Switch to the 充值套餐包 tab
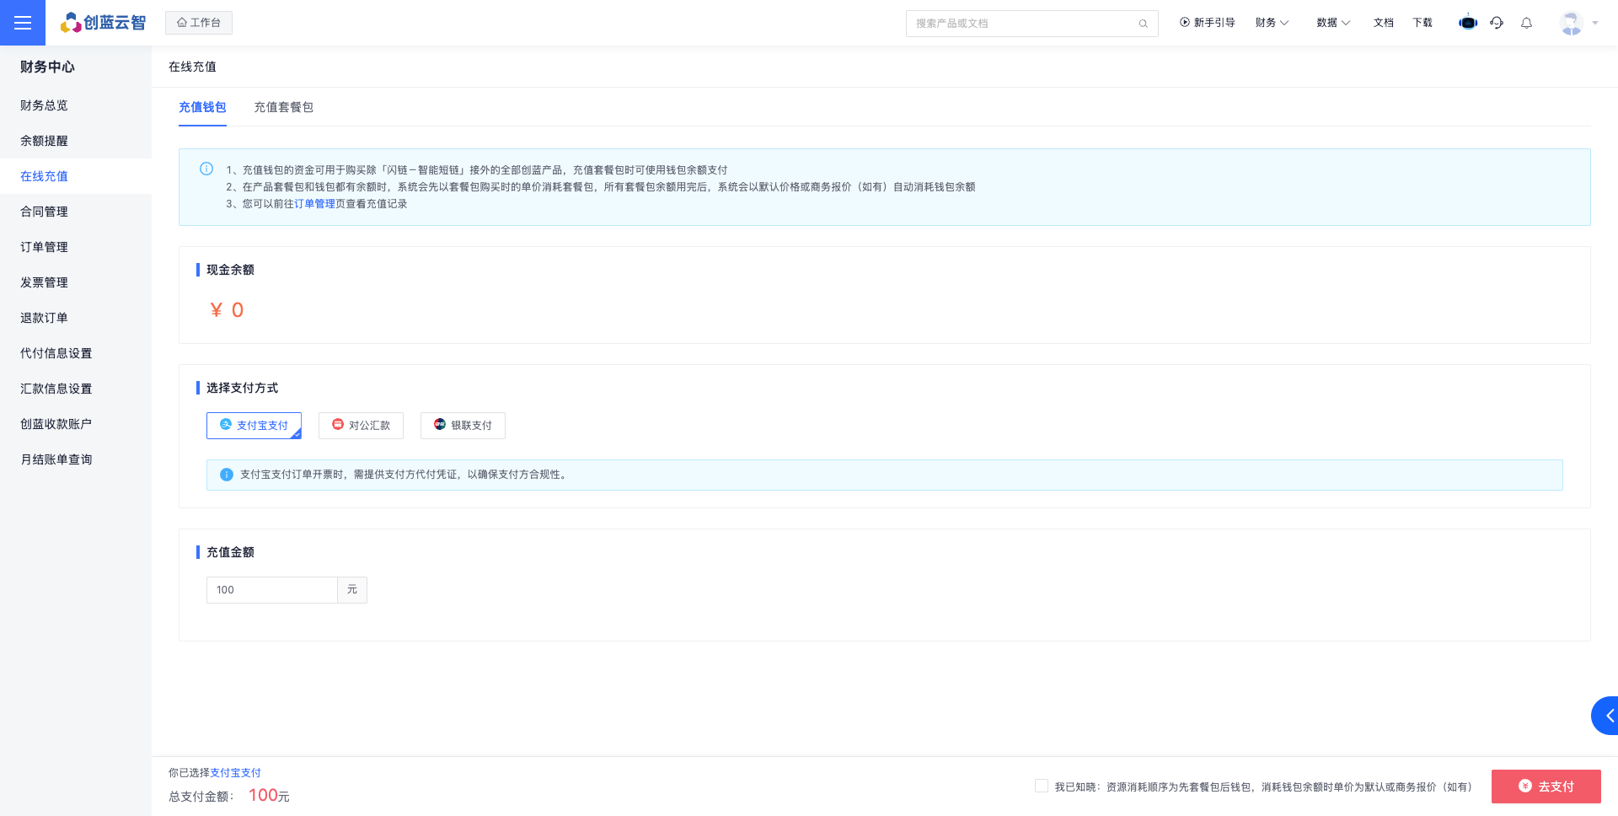The width and height of the screenshot is (1618, 816). coord(283,107)
